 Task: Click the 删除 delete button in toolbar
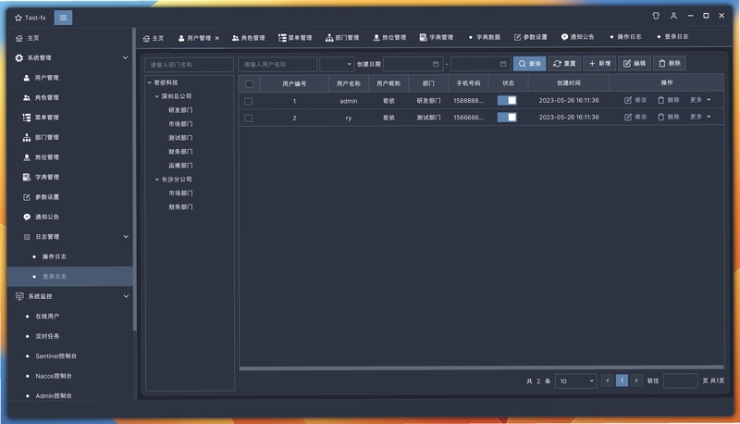click(x=669, y=63)
